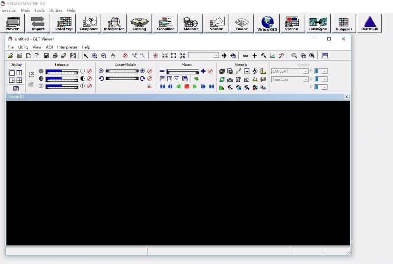Reset the brightness enhancement
This screenshot has height=264, width=393.
tap(89, 71)
